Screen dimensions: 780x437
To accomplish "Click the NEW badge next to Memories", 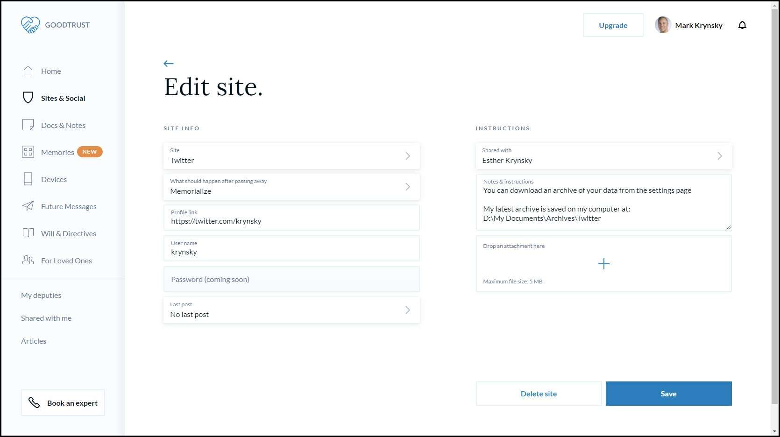I will click(x=90, y=152).
